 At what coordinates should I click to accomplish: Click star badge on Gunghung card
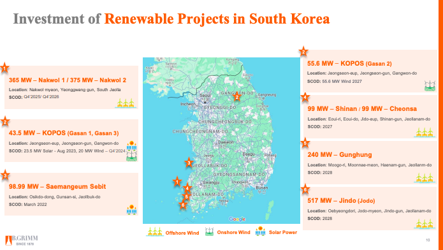(305, 143)
